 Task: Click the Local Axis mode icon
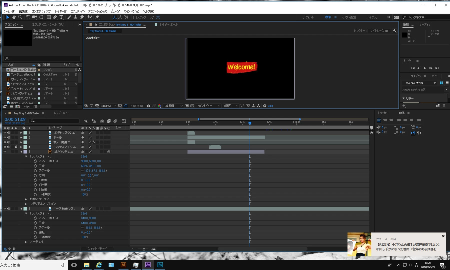pos(114,17)
